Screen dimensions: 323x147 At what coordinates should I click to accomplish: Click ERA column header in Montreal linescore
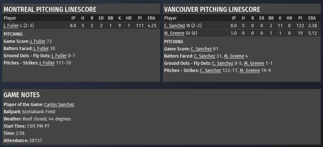click(x=152, y=18)
